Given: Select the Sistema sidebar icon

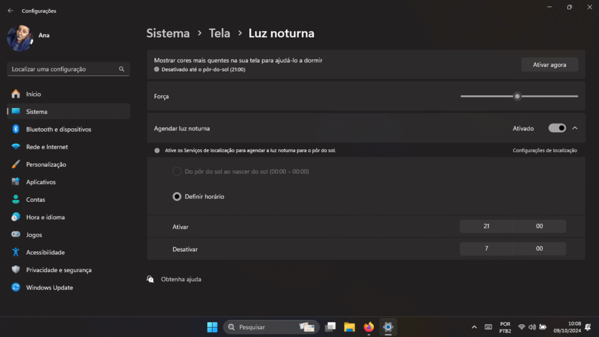Looking at the screenshot, I should pos(16,111).
